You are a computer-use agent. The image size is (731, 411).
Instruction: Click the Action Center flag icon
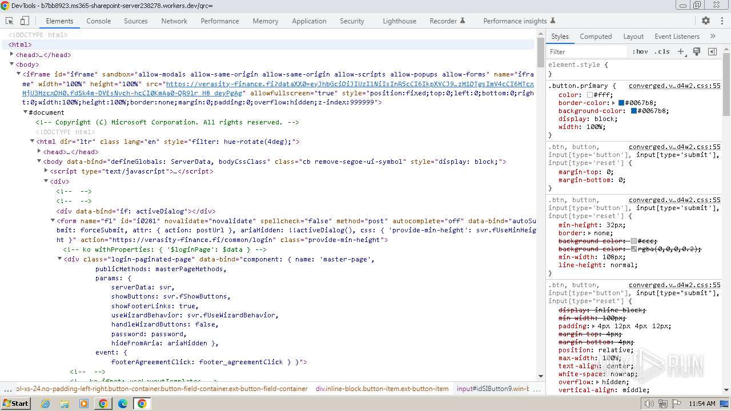coord(676,404)
